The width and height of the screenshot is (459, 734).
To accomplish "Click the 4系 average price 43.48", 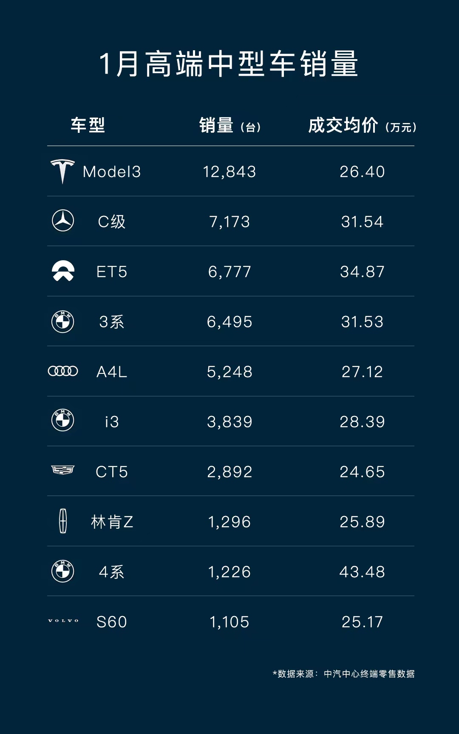I will (x=362, y=572).
